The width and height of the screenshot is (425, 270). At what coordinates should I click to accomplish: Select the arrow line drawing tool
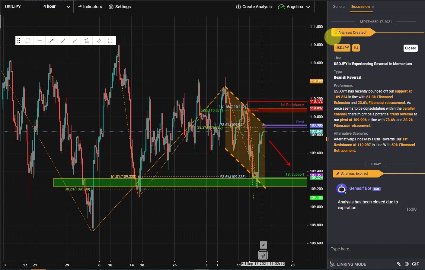coord(51,40)
